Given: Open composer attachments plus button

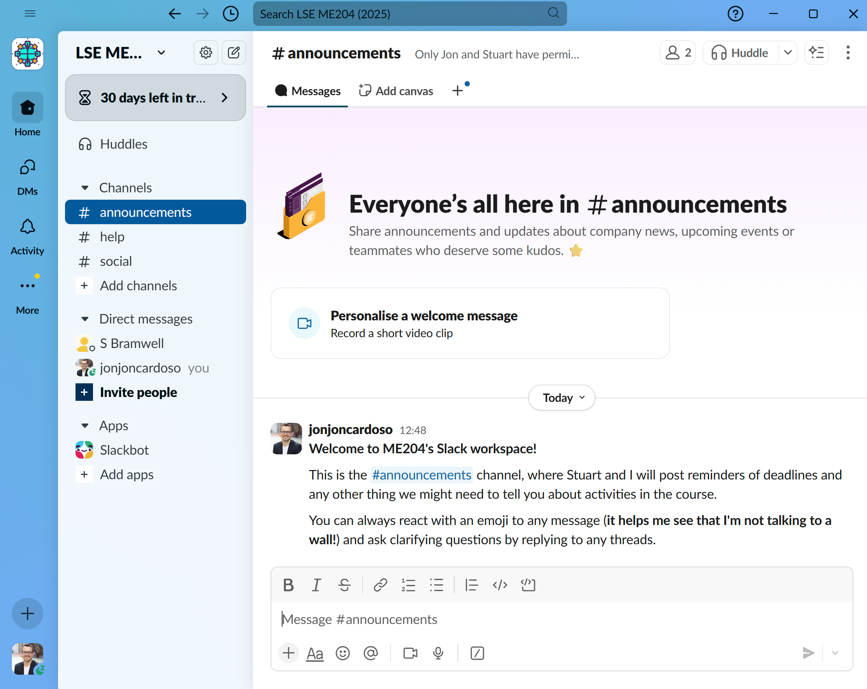Looking at the screenshot, I should 289,653.
